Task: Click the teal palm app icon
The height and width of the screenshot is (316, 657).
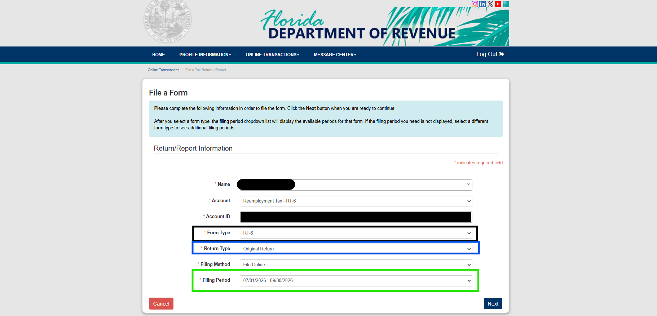Action: 506,4
